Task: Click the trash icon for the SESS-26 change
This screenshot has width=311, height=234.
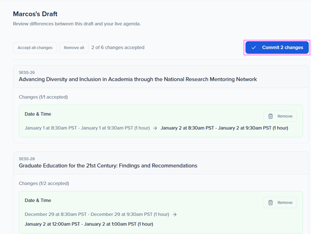Action: coord(271,116)
